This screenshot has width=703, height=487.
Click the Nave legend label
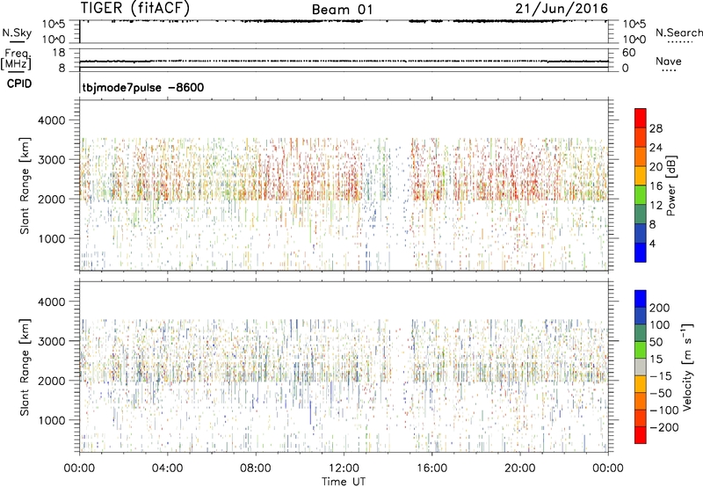669,61
